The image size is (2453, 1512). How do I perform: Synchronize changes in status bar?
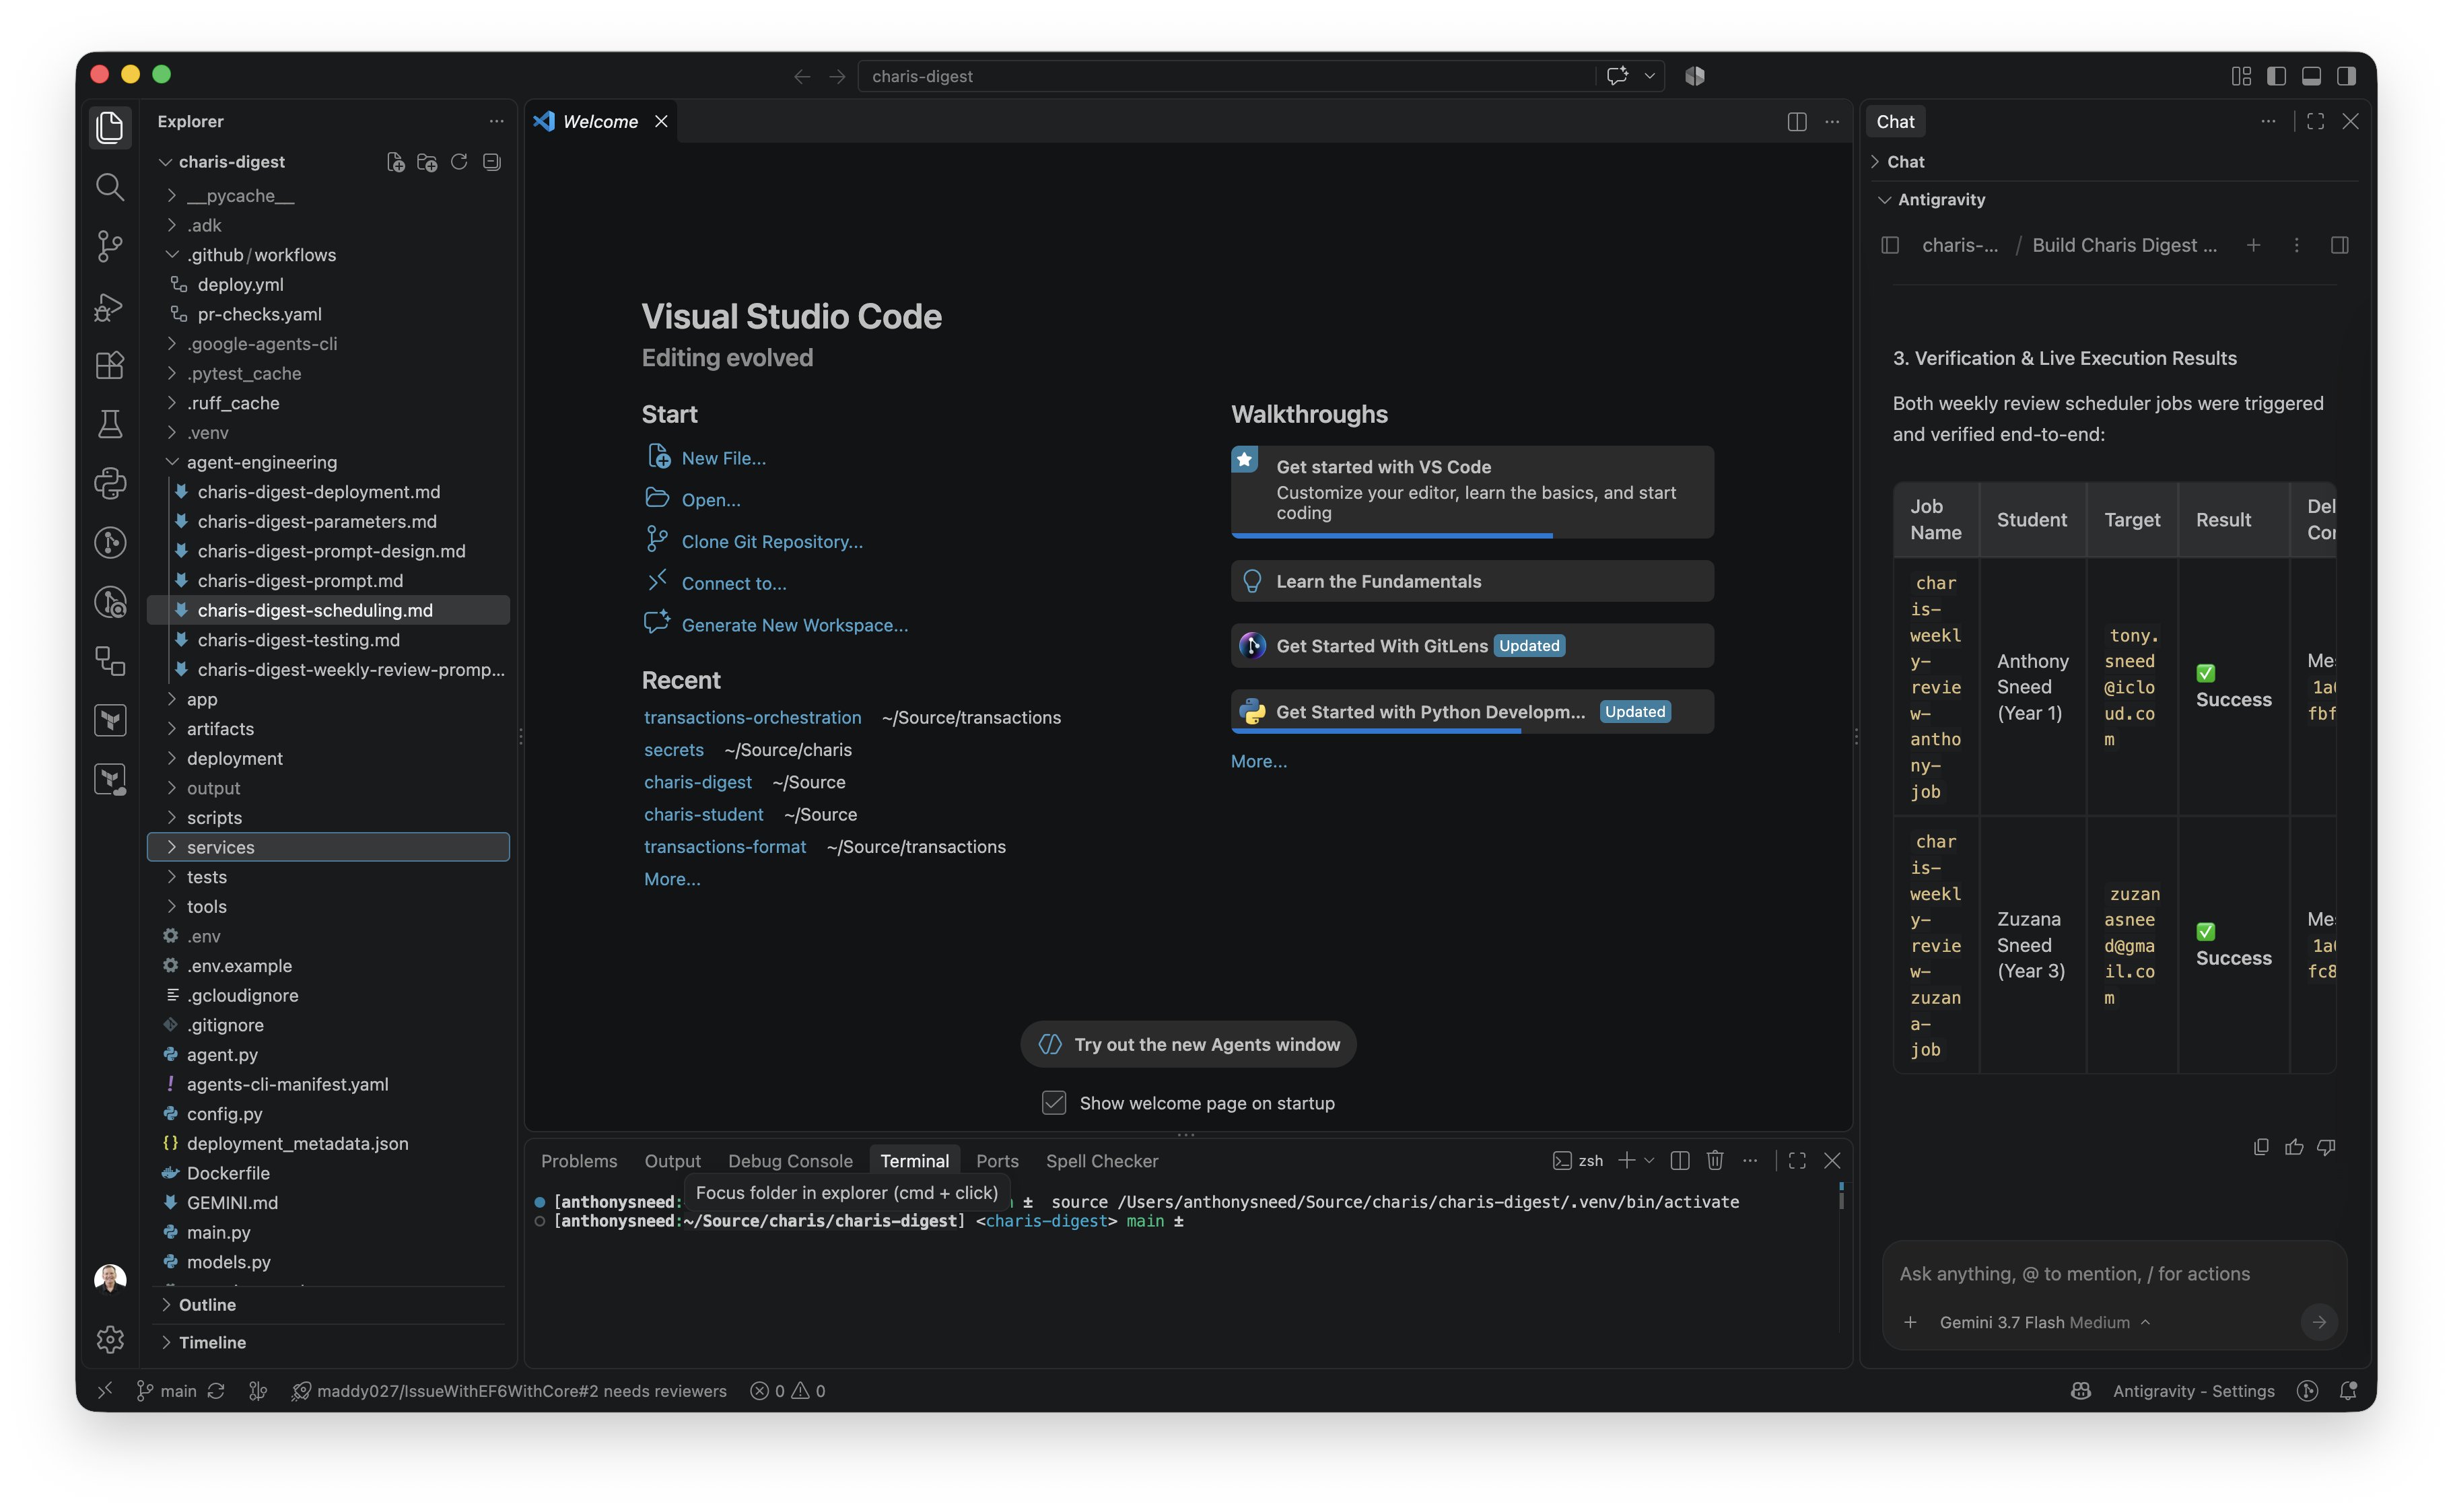216,1391
